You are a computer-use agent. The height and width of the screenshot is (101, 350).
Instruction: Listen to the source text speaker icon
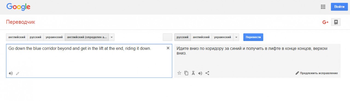pyautogui.click(x=11, y=73)
